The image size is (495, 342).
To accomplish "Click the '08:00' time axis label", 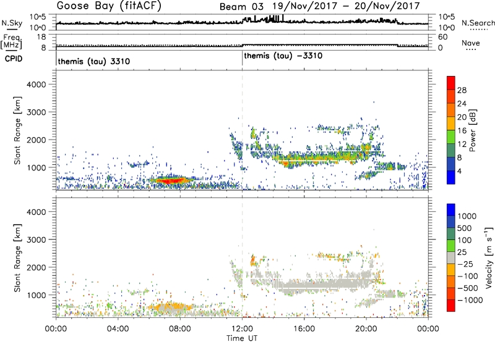I will (x=180, y=329).
